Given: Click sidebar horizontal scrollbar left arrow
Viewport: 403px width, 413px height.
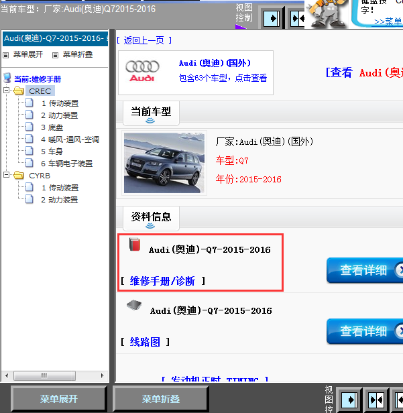Looking at the screenshot, I should (7, 375).
